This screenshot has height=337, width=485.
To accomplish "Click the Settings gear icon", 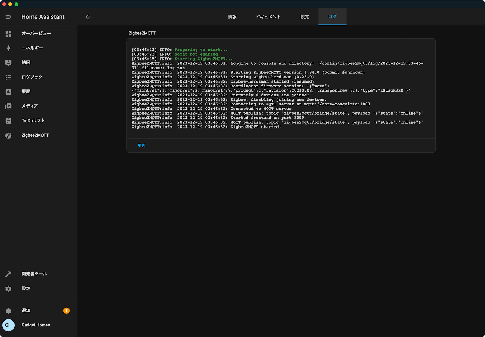I will click(8, 289).
